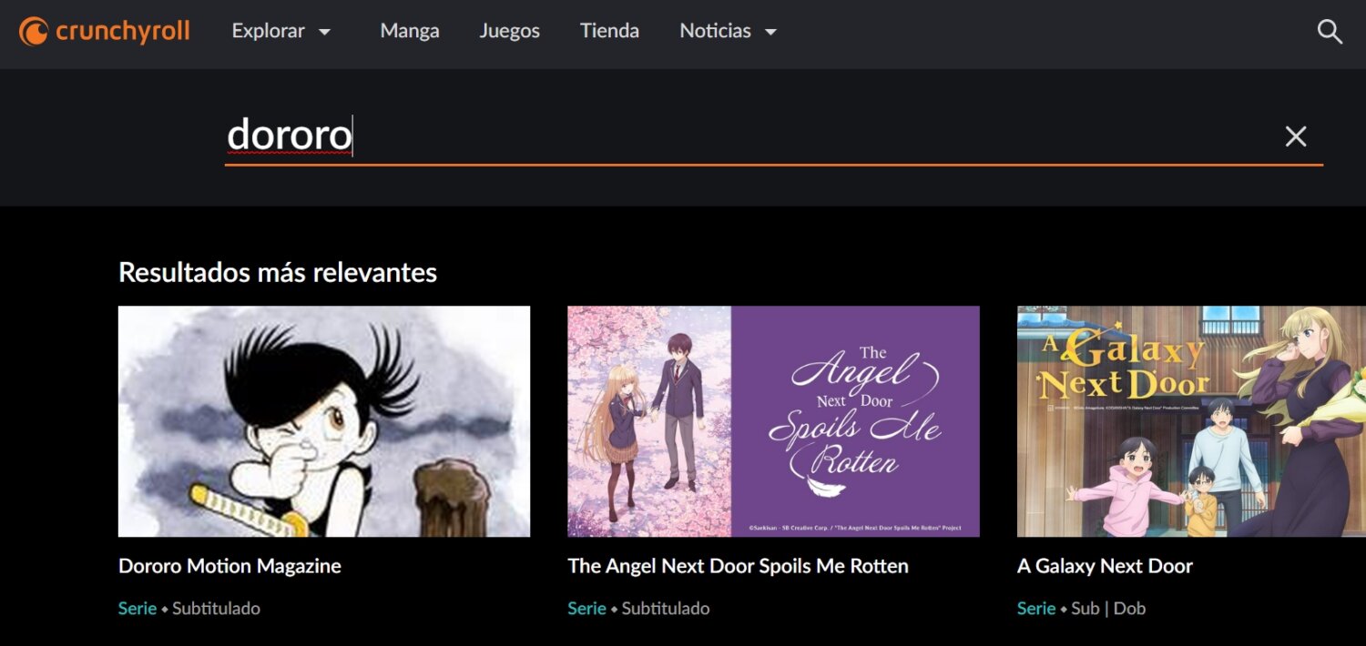Clear the search text with X icon
Screen dimensions: 1366x646
click(1295, 136)
